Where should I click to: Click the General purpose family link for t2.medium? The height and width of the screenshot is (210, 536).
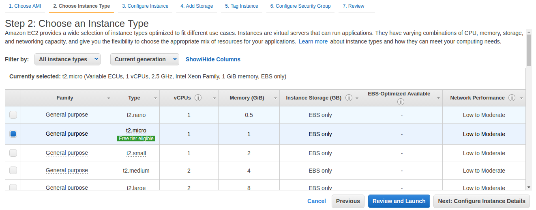pos(67,171)
